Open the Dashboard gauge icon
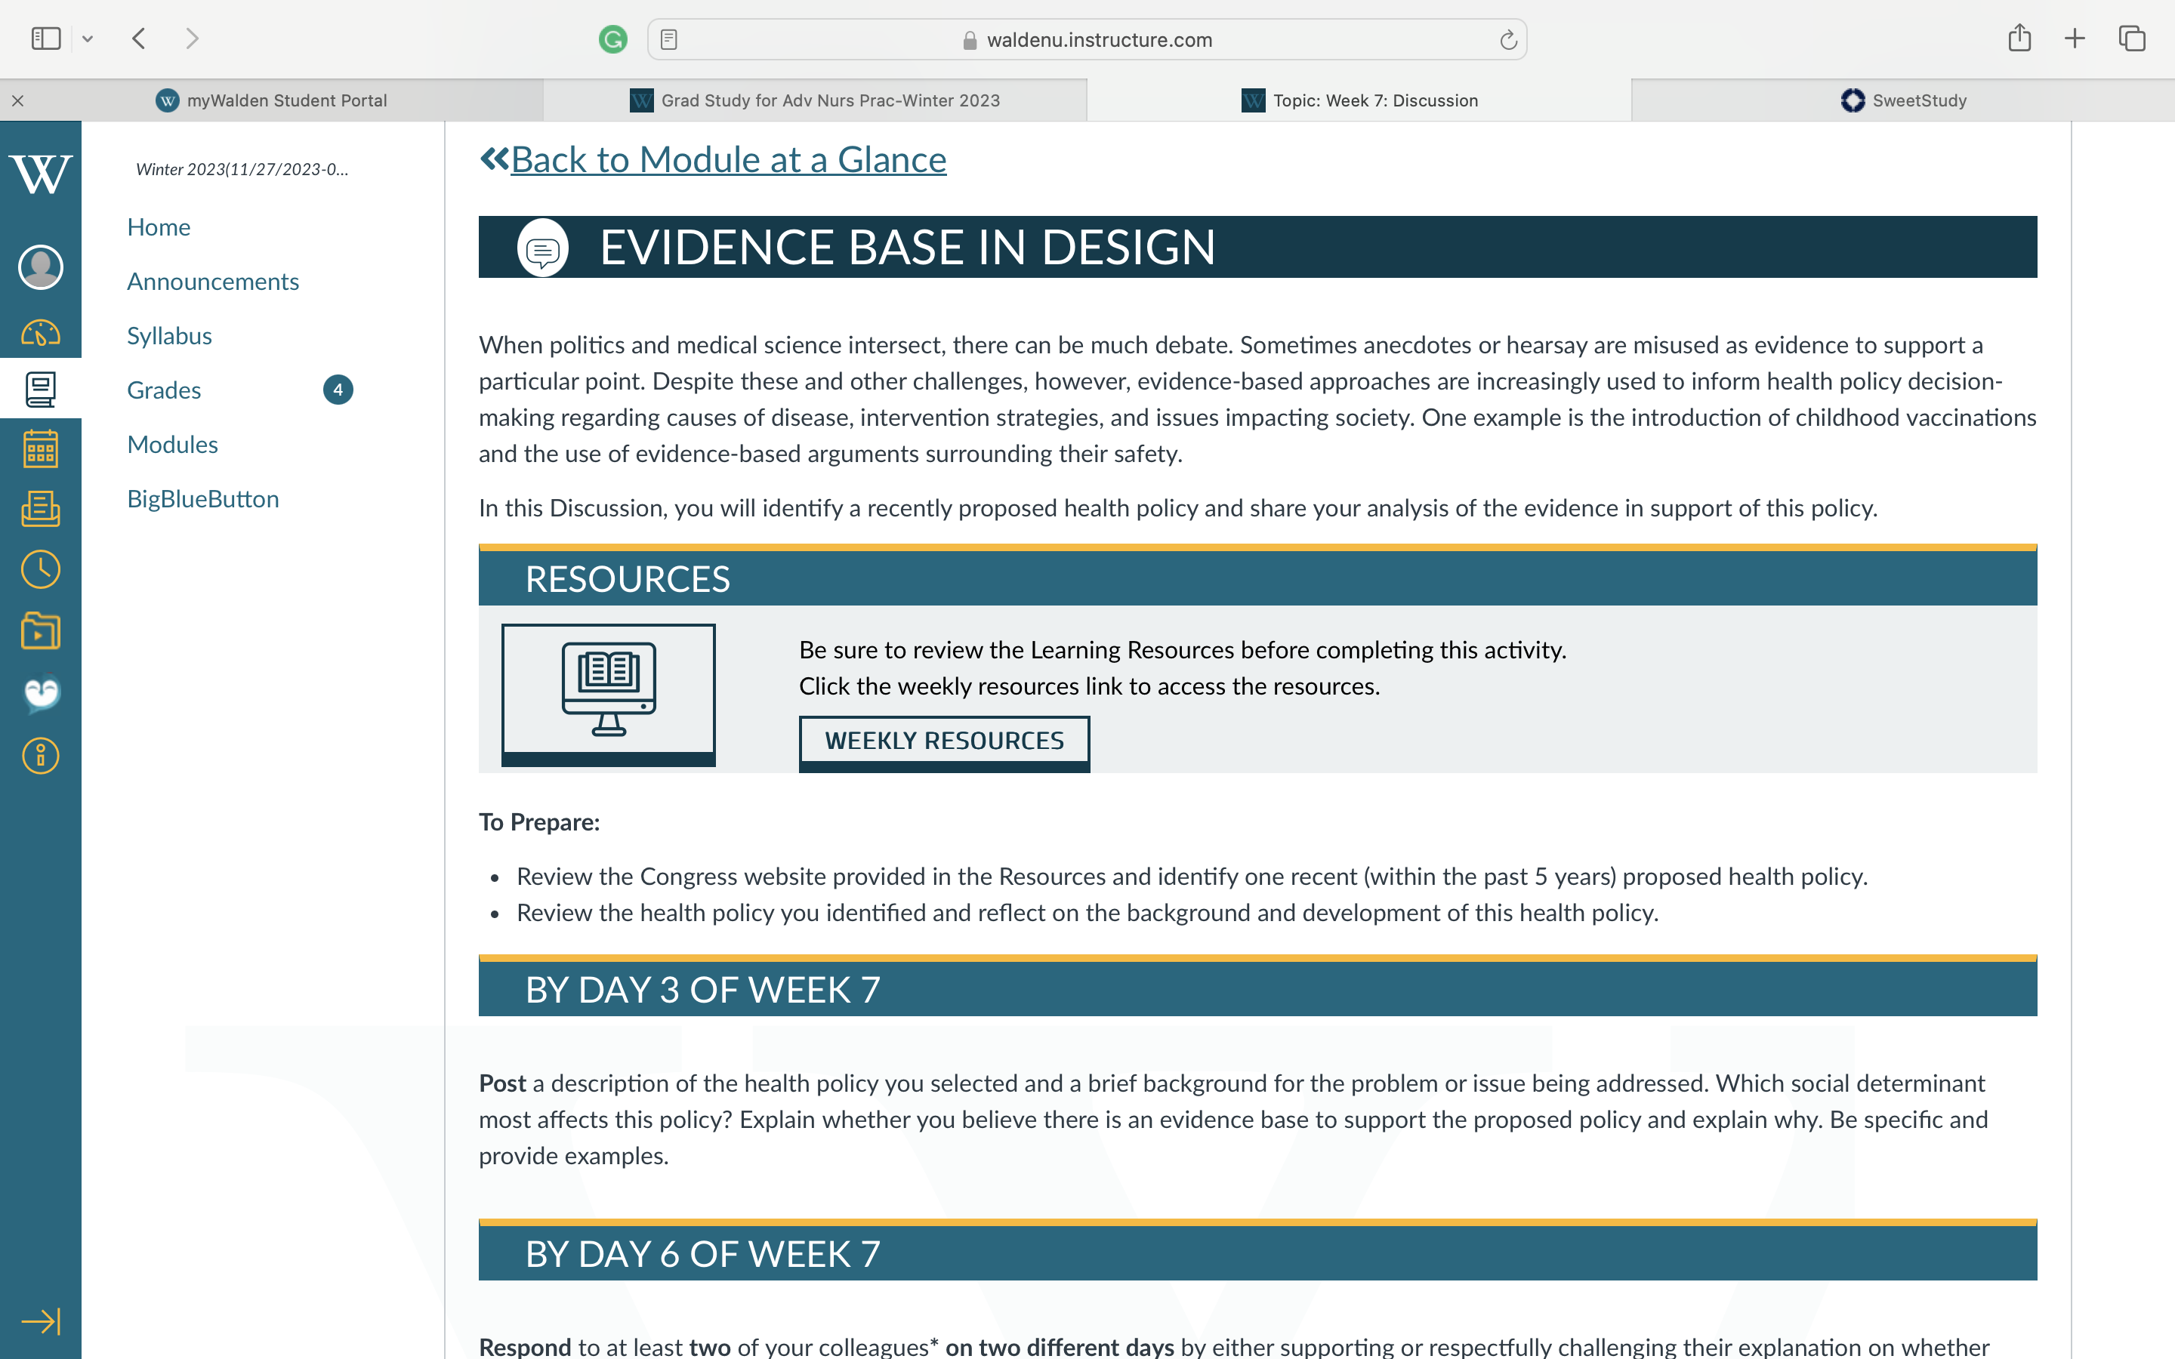2175x1359 pixels. click(x=41, y=332)
